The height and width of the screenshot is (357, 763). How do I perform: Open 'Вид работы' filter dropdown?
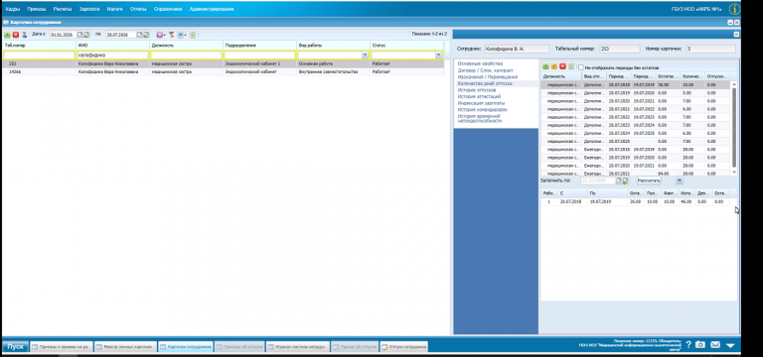tap(365, 56)
